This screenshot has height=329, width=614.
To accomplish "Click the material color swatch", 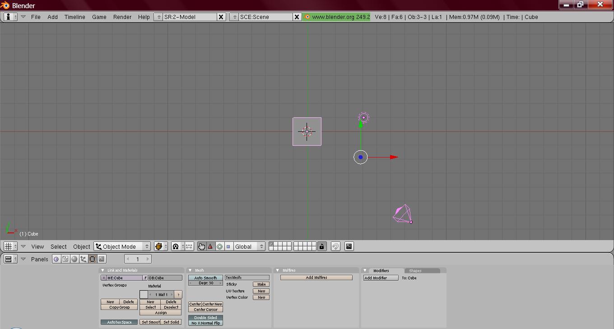I will (144, 295).
